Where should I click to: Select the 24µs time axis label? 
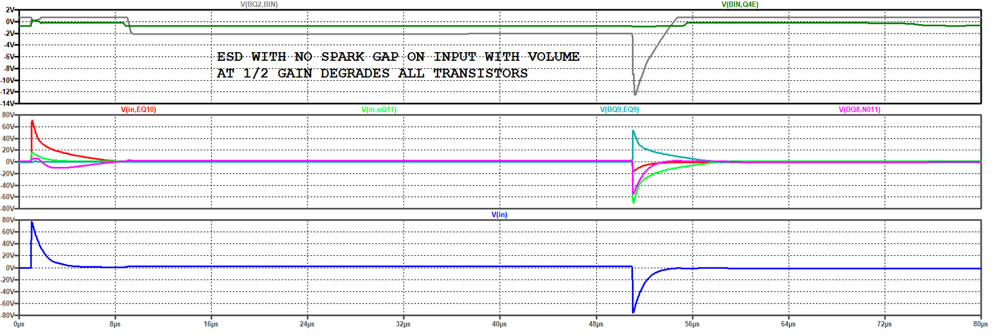click(x=307, y=324)
